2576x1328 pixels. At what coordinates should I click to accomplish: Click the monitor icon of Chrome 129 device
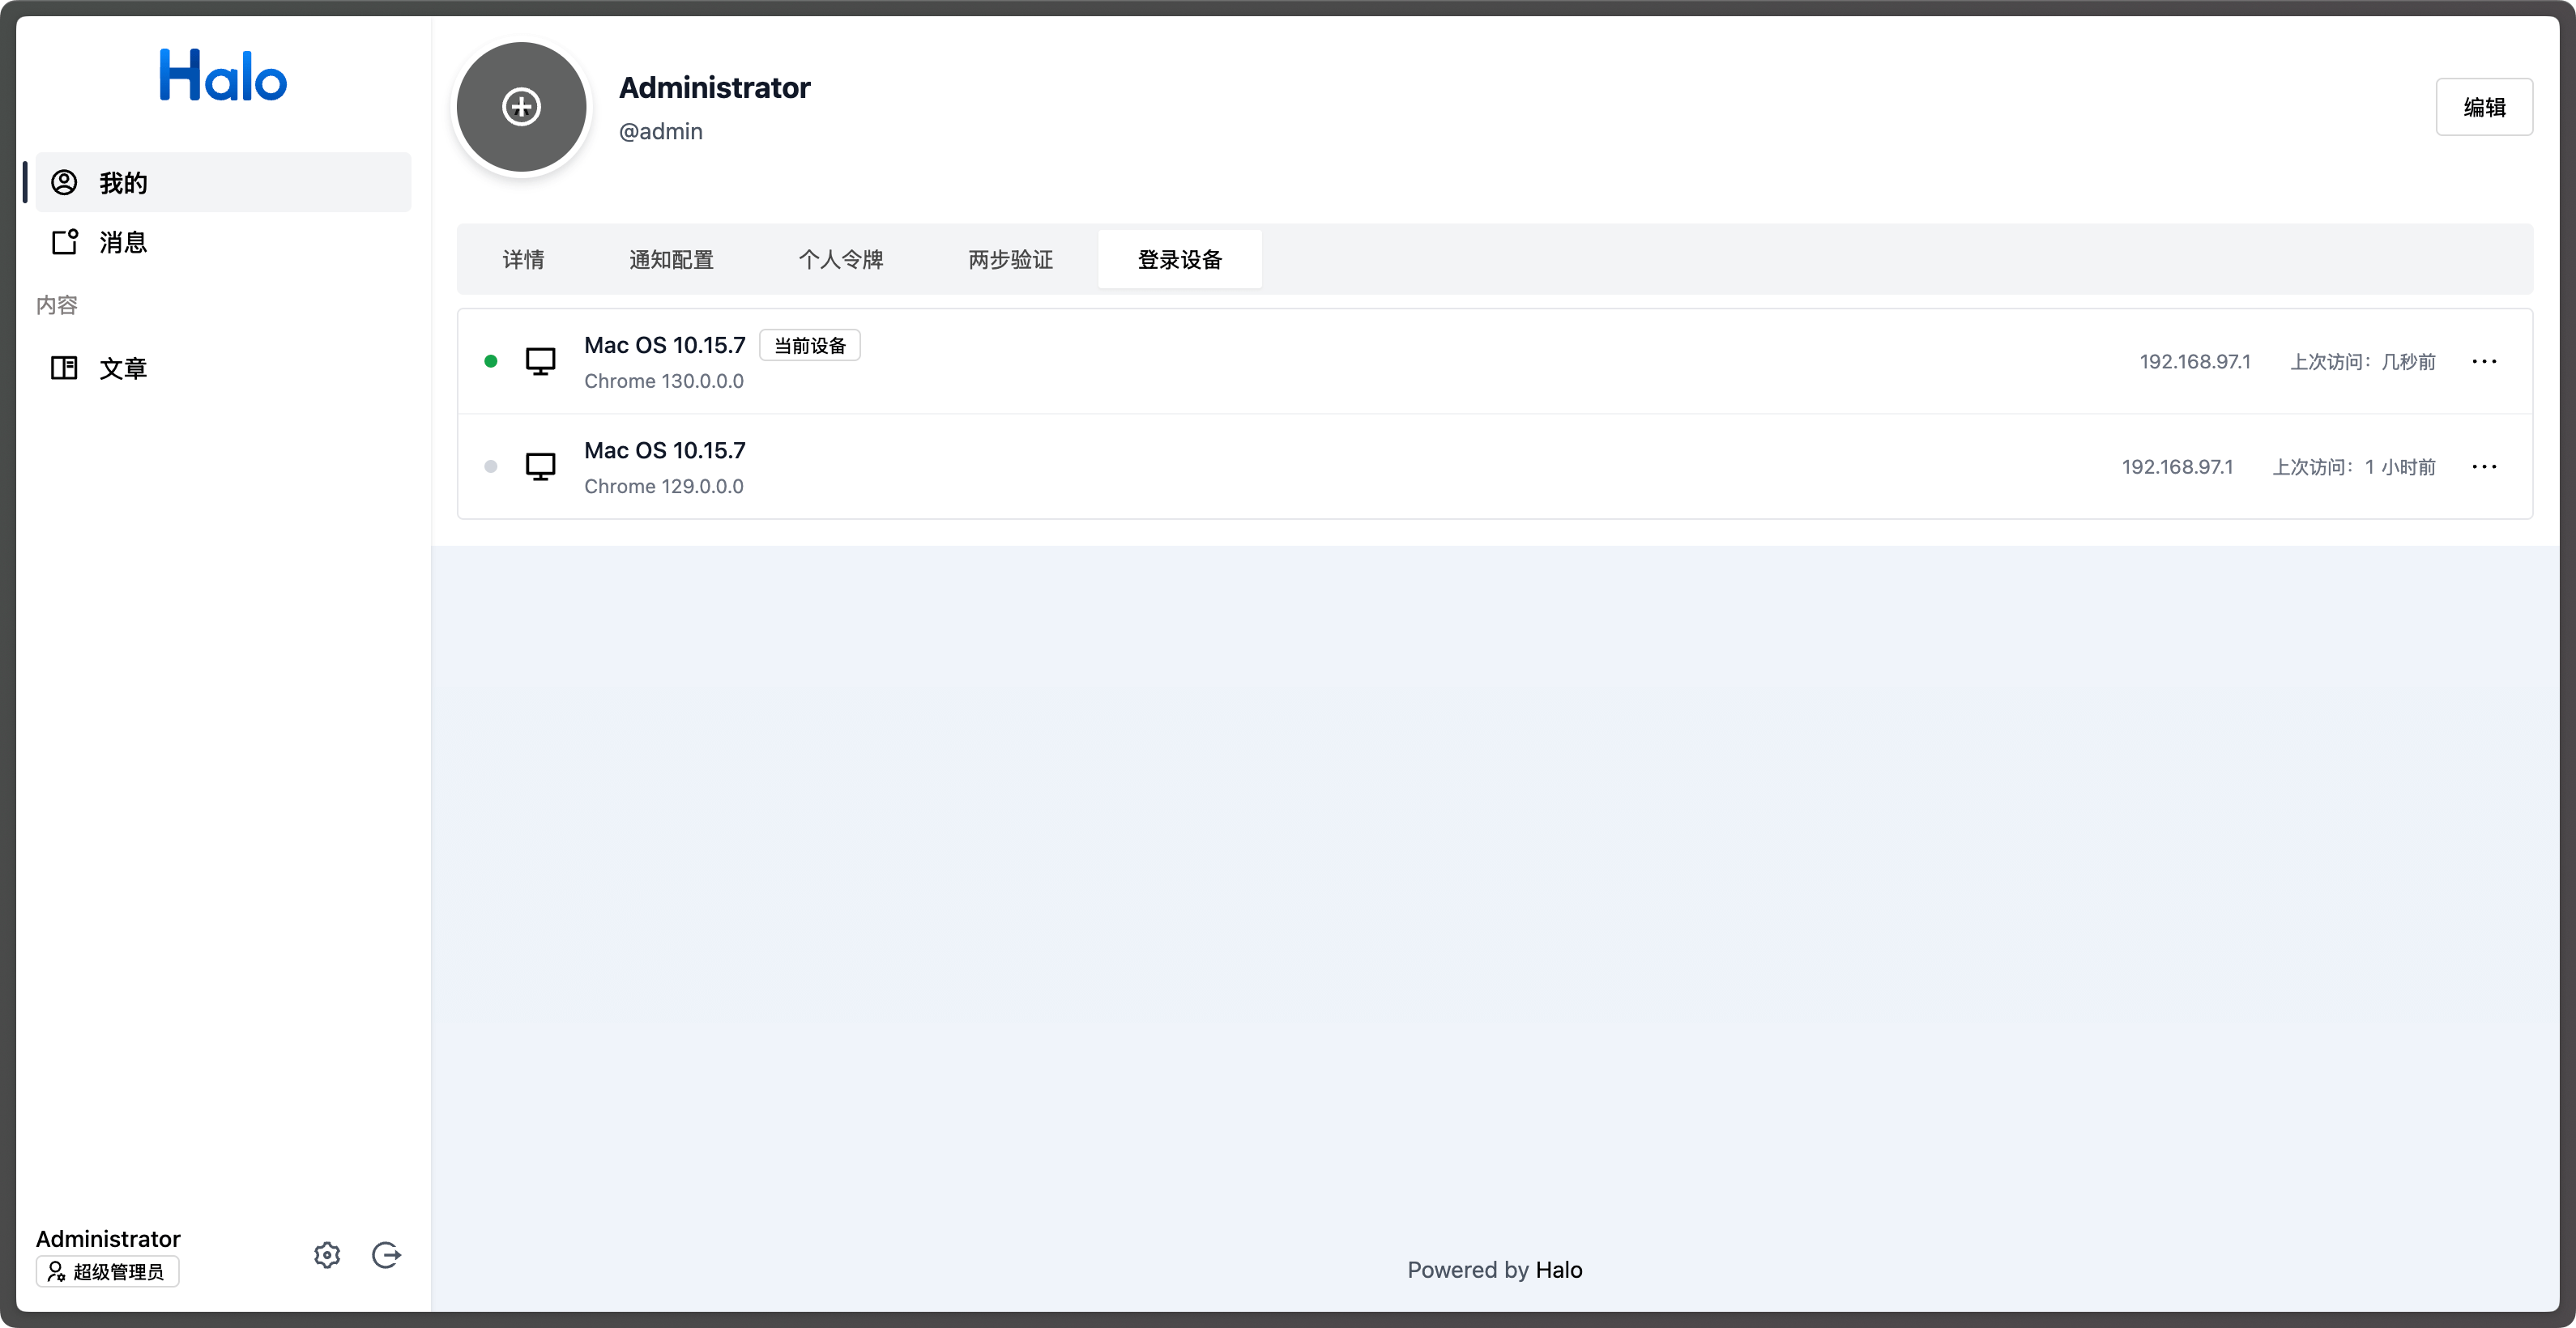point(540,466)
